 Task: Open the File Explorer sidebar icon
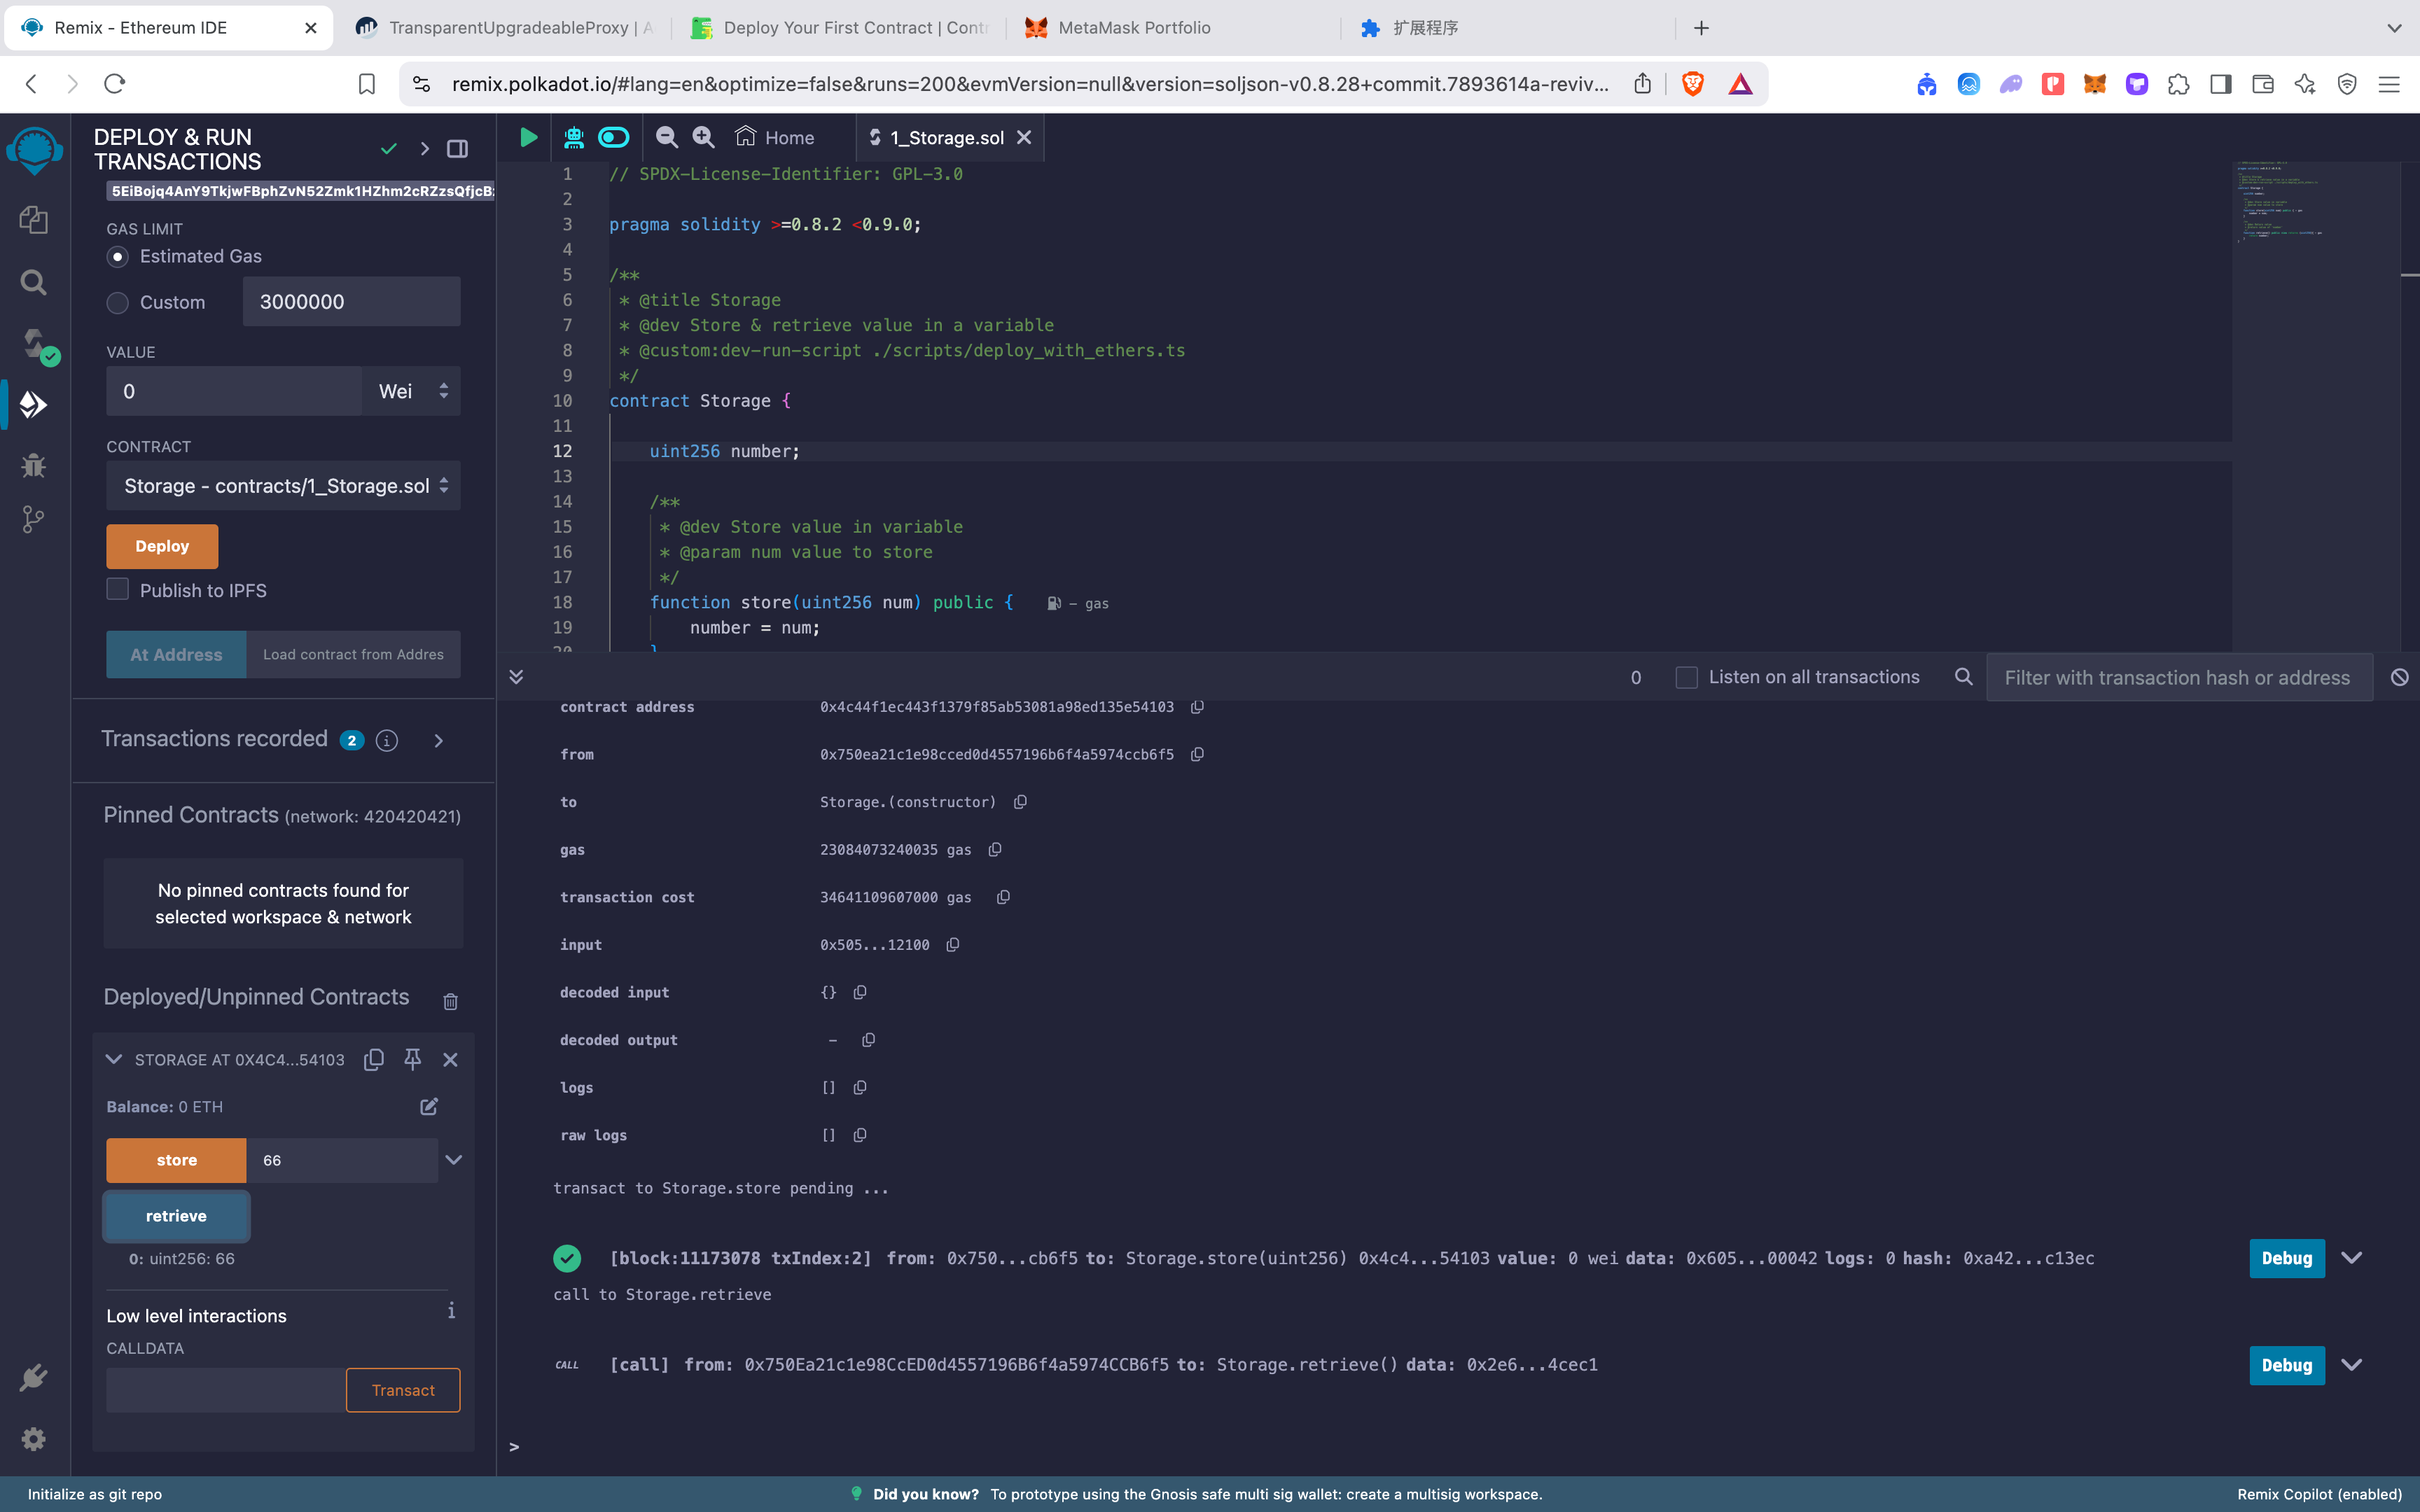point(34,220)
